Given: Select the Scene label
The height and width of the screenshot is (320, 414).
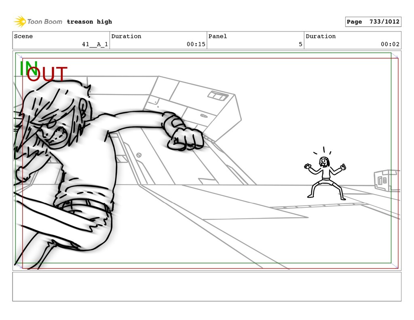Looking at the screenshot, I should point(23,36).
